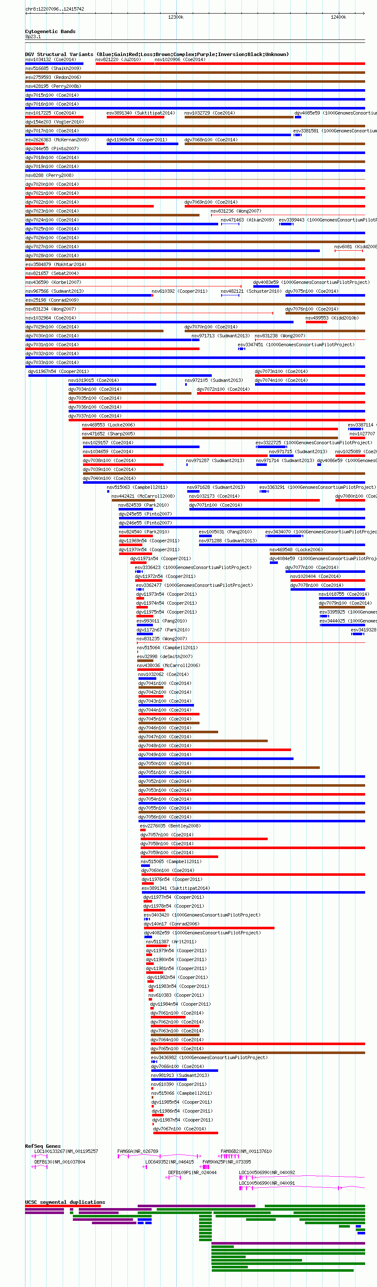Open variant nsv436590 (Korbel2007)

(53, 282)
